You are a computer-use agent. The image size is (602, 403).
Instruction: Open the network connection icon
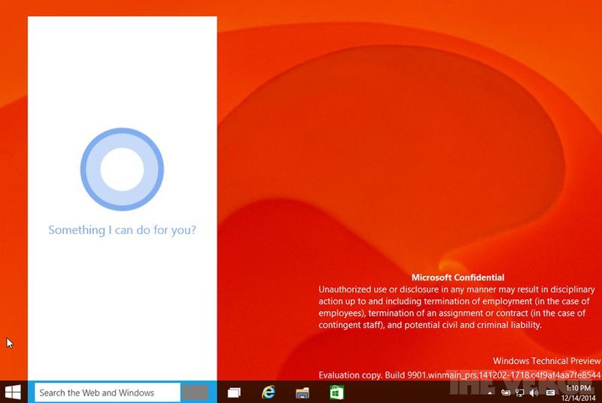pos(519,392)
